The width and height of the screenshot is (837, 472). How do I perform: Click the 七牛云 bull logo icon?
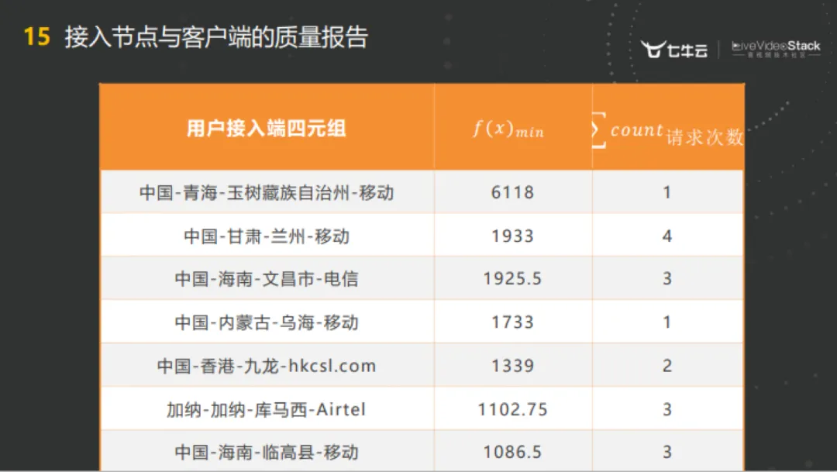pyautogui.click(x=654, y=50)
